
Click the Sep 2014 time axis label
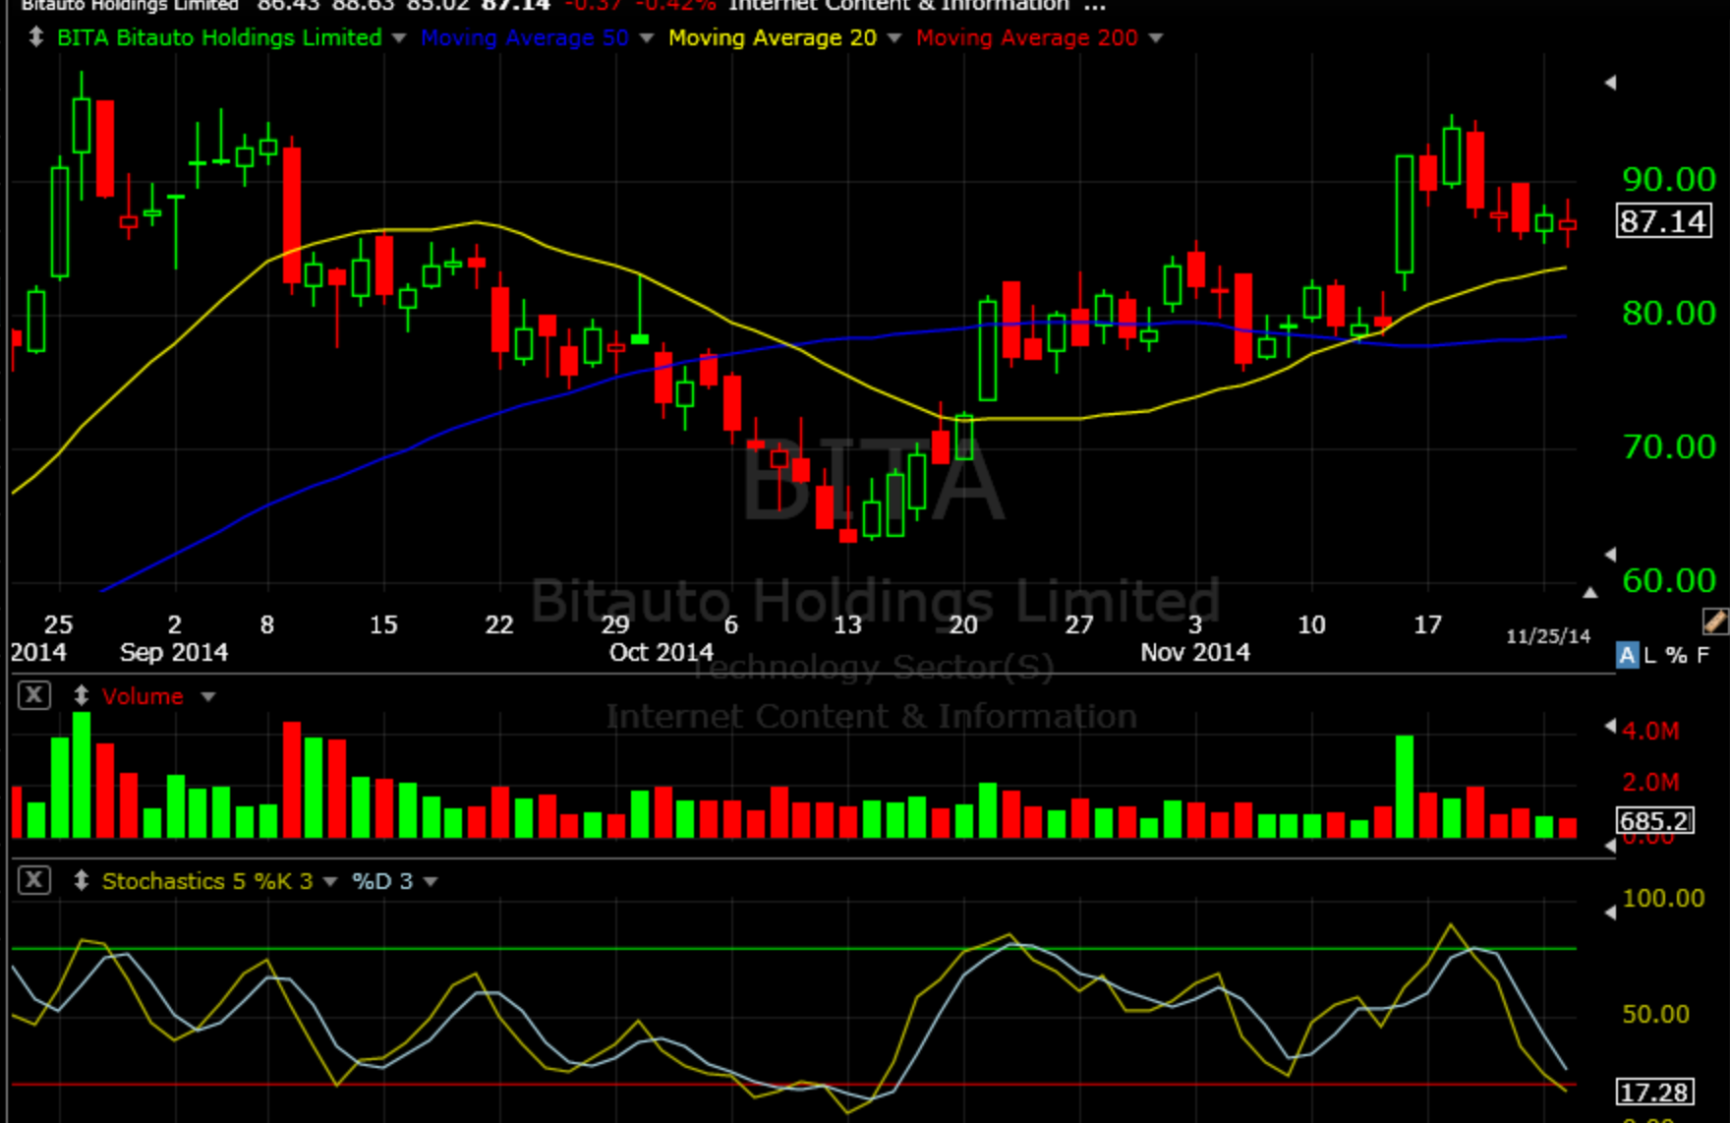[x=174, y=652]
